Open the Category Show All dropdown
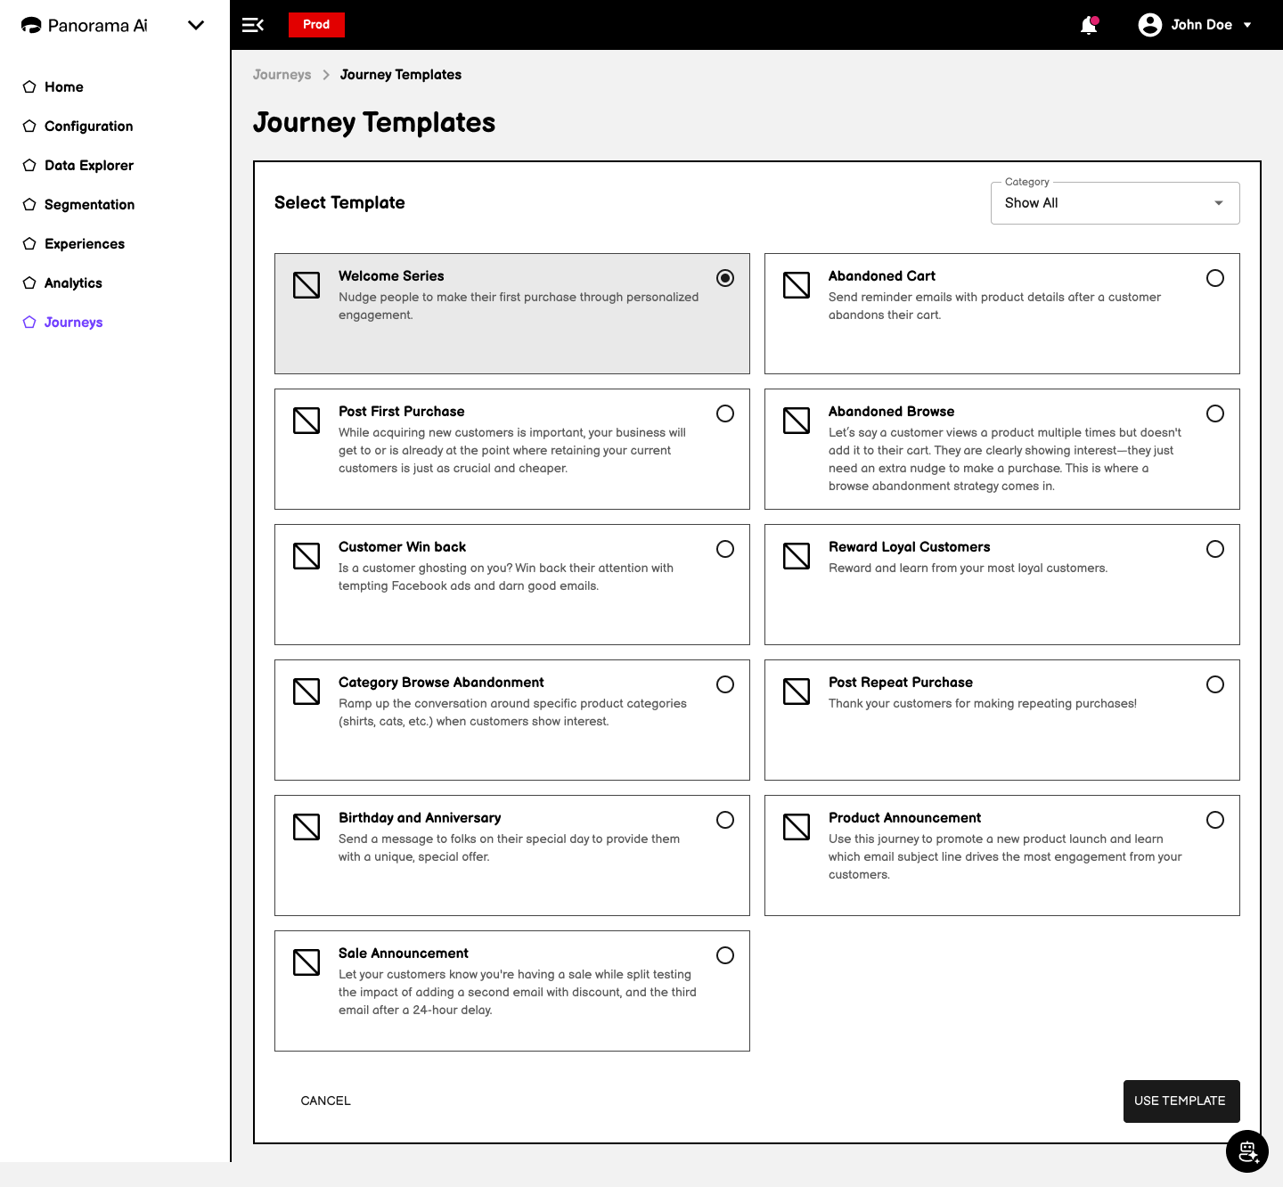 (x=1115, y=203)
